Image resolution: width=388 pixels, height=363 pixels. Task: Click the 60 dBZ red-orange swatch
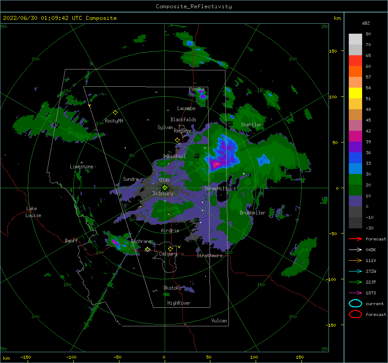[355, 61]
